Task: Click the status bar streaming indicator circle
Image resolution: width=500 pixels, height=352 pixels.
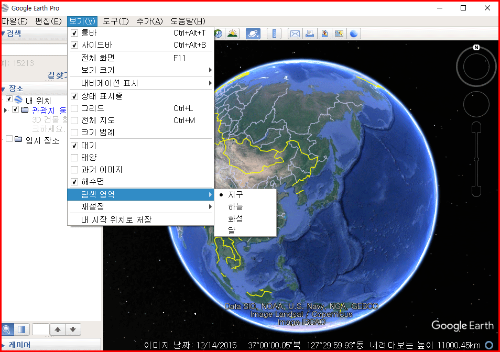Action: point(489,345)
